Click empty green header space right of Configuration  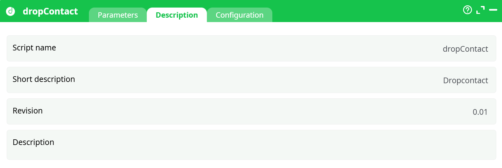click(364, 11)
